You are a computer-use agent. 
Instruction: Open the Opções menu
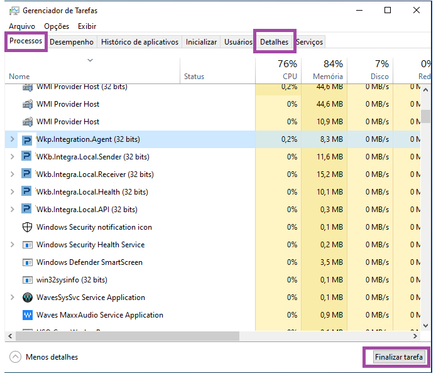click(57, 26)
